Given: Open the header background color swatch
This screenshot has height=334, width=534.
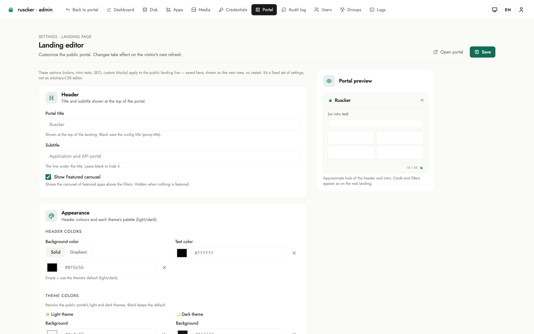Looking at the screenshot, I should (52, 268).
